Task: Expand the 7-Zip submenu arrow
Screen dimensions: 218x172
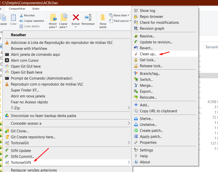Action: [129, 108]
